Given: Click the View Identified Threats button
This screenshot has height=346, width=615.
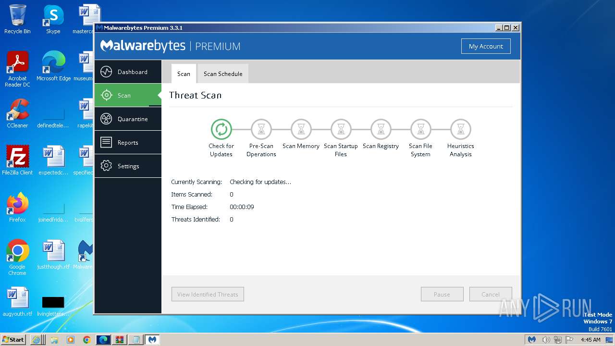Looking at the screenshot, I should 208,294.
